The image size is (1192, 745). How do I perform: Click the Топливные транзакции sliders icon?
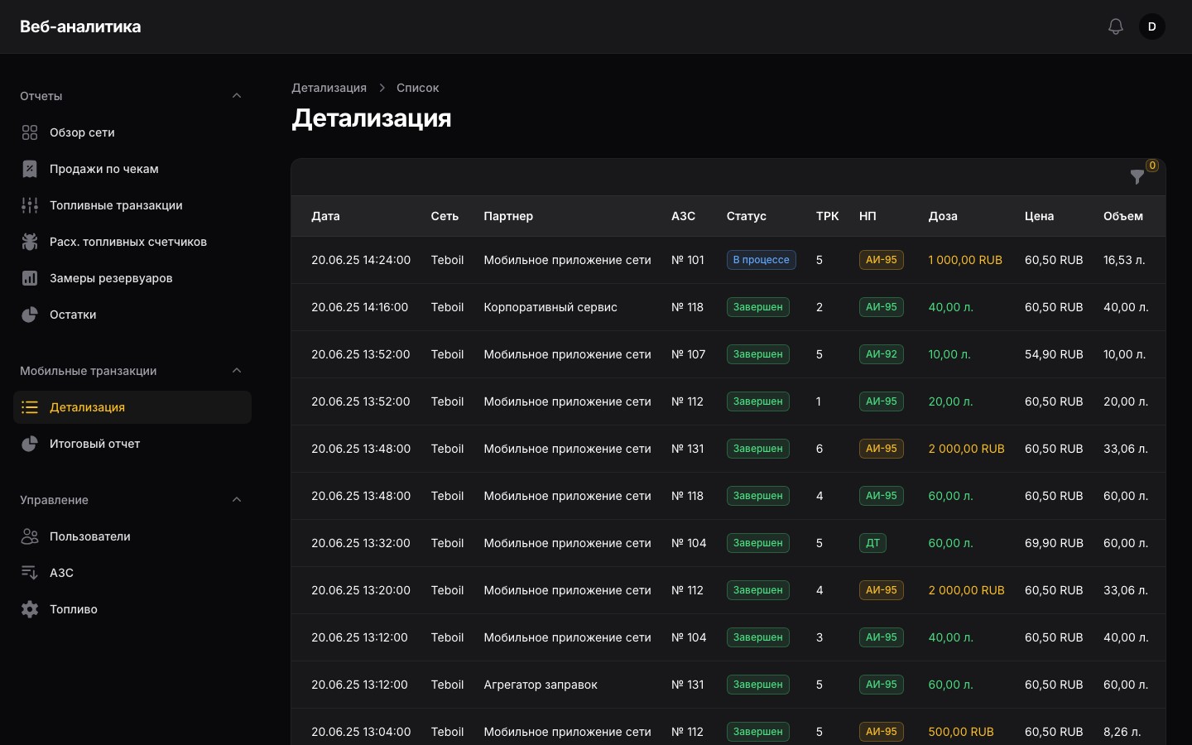click(x=30, y=205)
